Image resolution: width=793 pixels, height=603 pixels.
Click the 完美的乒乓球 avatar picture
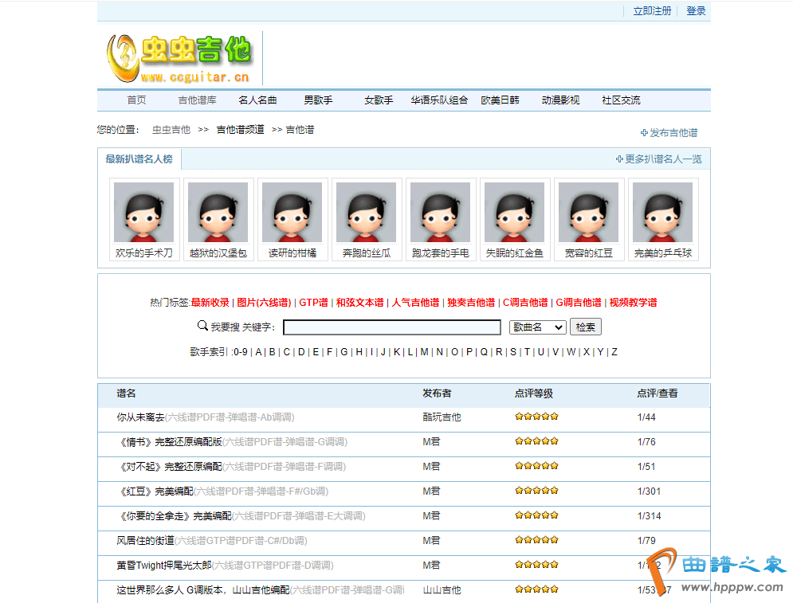pyautogui.click(x=662, y=212)
